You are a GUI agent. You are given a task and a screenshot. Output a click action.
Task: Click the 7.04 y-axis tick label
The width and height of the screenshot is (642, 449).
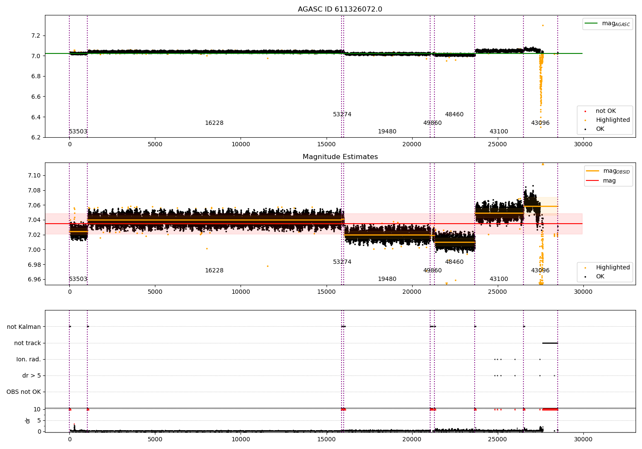click(x=34, y=220)
